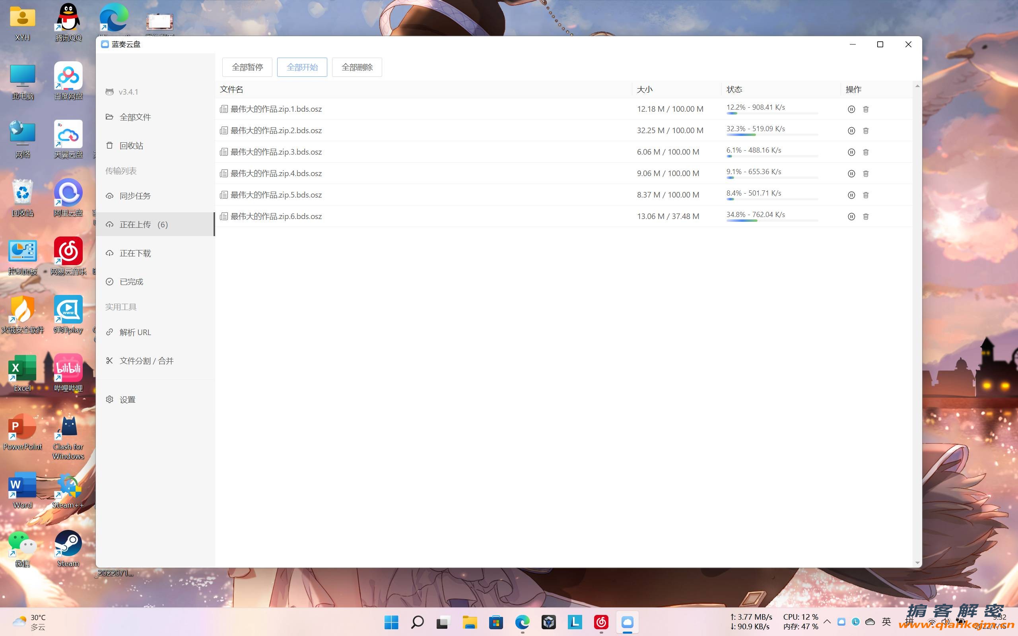Select file name 最伟大的作品.zip.5.bds.osz
This screenshot has width=1018, height=636.
(x=276, y=195)
